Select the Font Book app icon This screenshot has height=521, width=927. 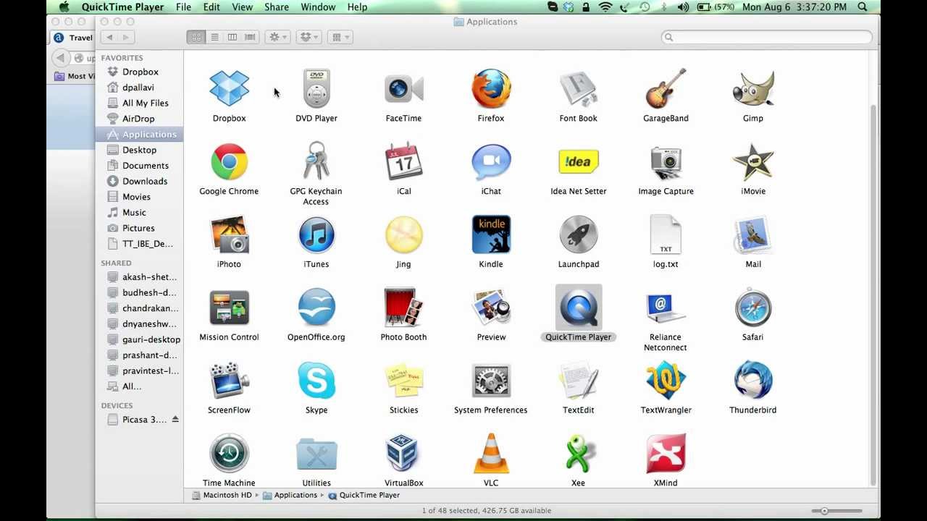click(578, 88)
